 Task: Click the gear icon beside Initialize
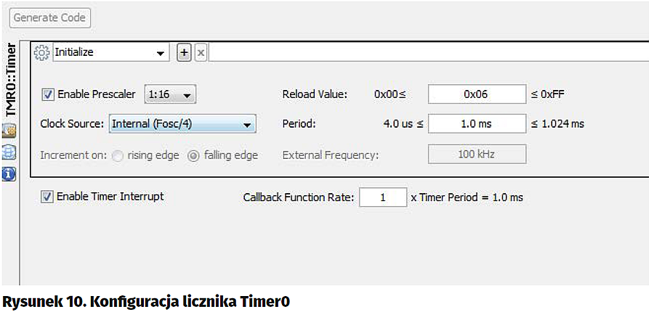tap(42, 52)
